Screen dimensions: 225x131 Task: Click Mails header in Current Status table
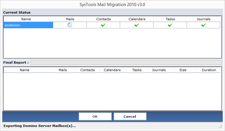70,19
